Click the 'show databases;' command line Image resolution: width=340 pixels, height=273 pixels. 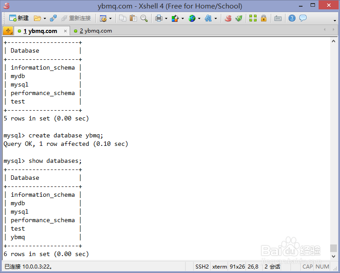[43, 161]
